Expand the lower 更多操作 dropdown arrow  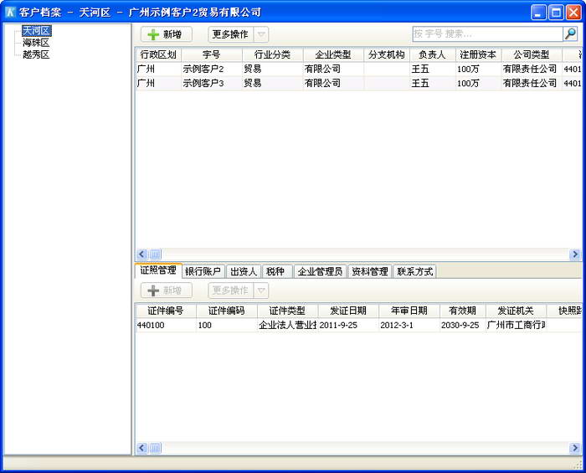pos(261,290)
